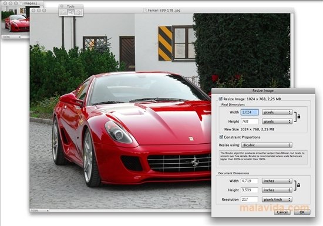Open the 100% zoom popup in images.j window
Screen dimensions: 323x226
(11, 37)
